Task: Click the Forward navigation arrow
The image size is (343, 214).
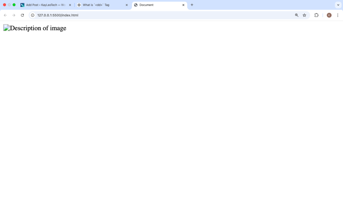Action: (14, 15)
